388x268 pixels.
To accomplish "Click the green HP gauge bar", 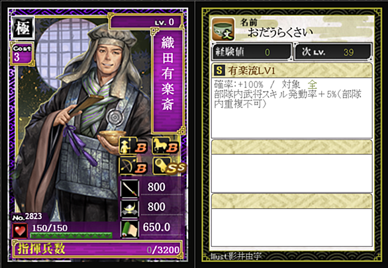I will [72, 235].
